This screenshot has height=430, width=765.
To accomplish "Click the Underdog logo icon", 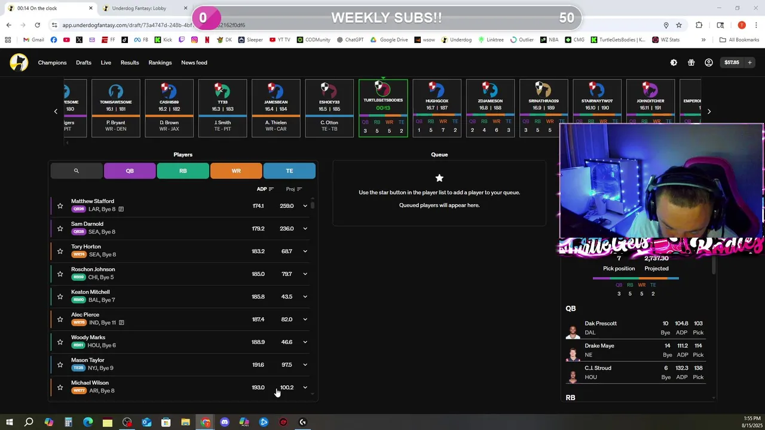I will click(19, 63).
